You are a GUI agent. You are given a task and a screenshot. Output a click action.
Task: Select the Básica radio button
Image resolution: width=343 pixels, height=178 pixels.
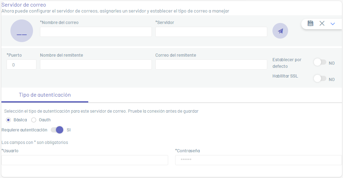click(8, 120)
